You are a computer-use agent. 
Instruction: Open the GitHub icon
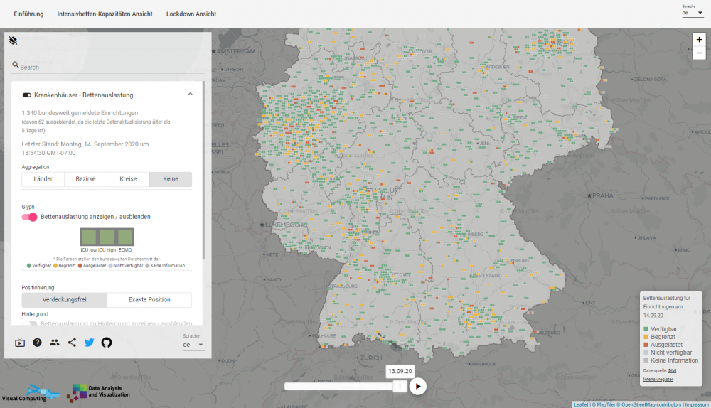click(x=107, y=343)
